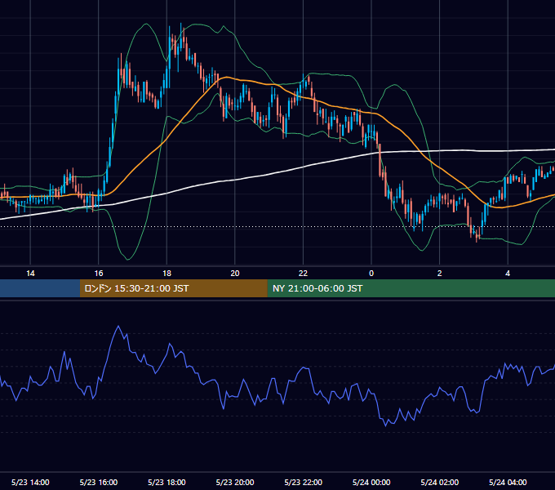This screenshot has width=555, height=490.
Task: Click the time axis label 14
Action: pos(30,274)
